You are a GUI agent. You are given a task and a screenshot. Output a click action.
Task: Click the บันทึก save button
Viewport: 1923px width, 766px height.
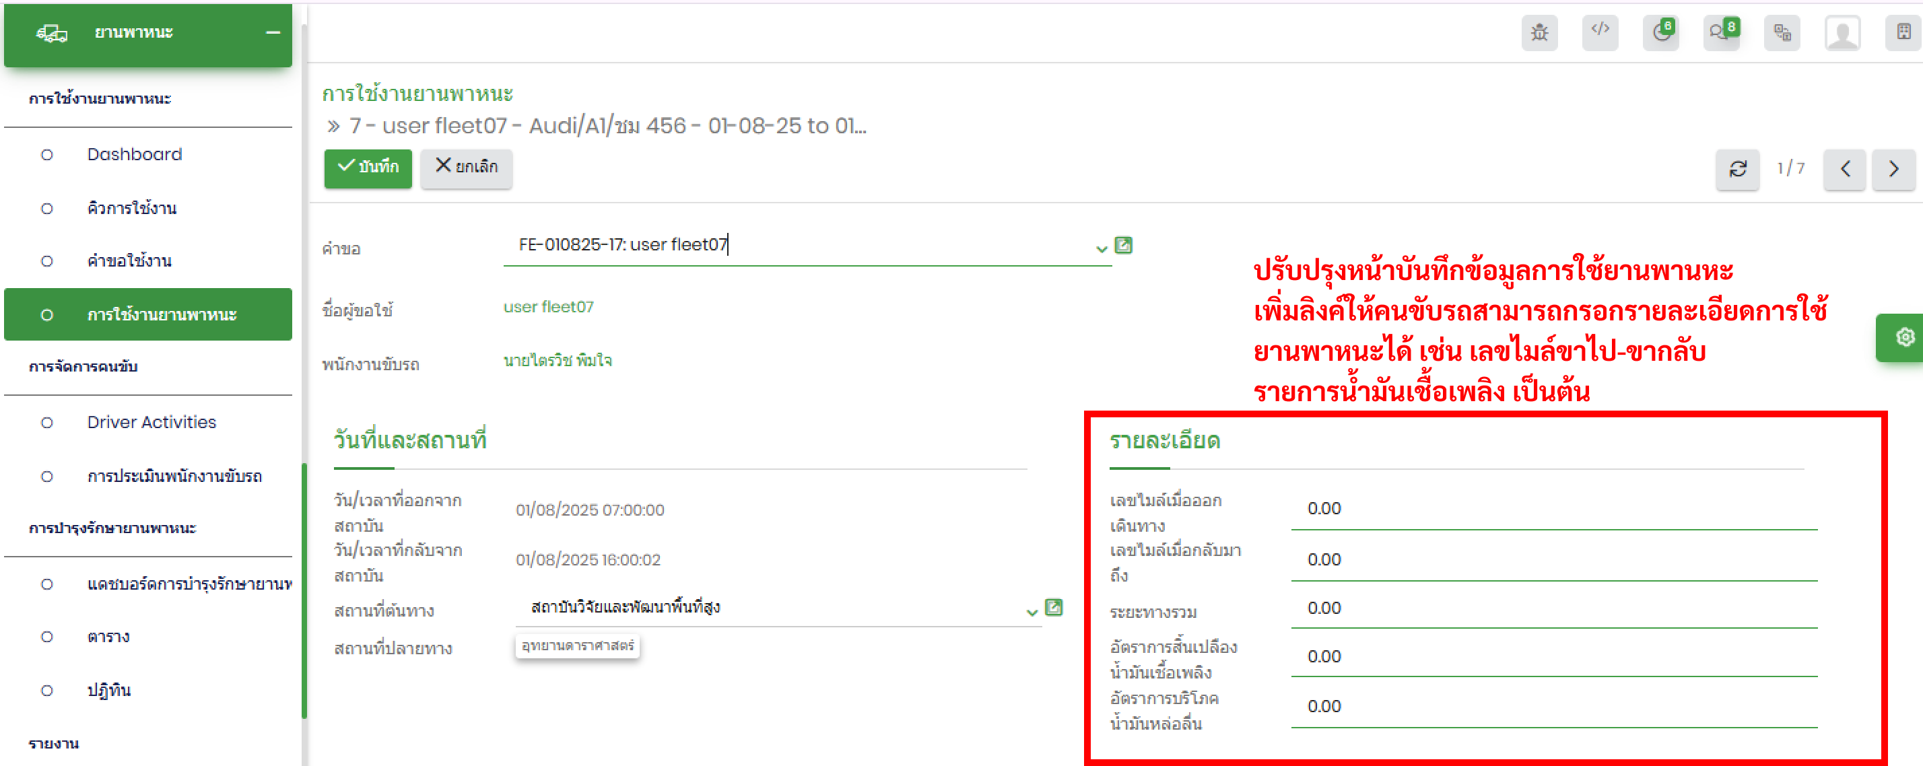point(368,167)
